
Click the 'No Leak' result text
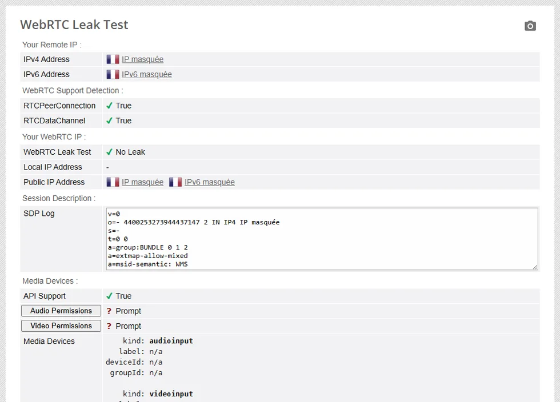[130, 152]
